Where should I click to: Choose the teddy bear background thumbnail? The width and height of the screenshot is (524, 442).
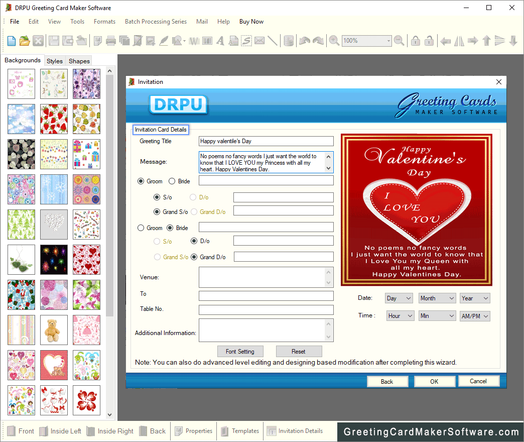click(x=54, y=330)
